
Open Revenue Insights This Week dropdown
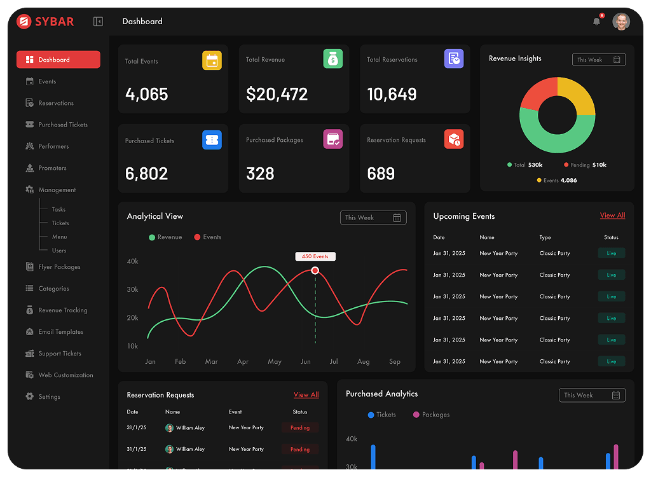click(x=599, y=59)
